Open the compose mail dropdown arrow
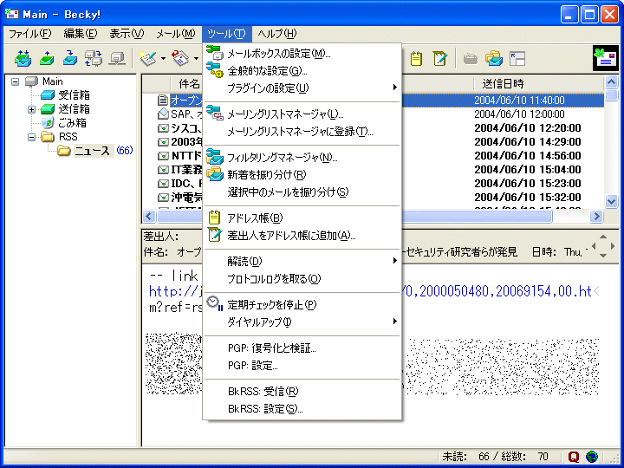The image size is (624, 468). click(163, 59)
